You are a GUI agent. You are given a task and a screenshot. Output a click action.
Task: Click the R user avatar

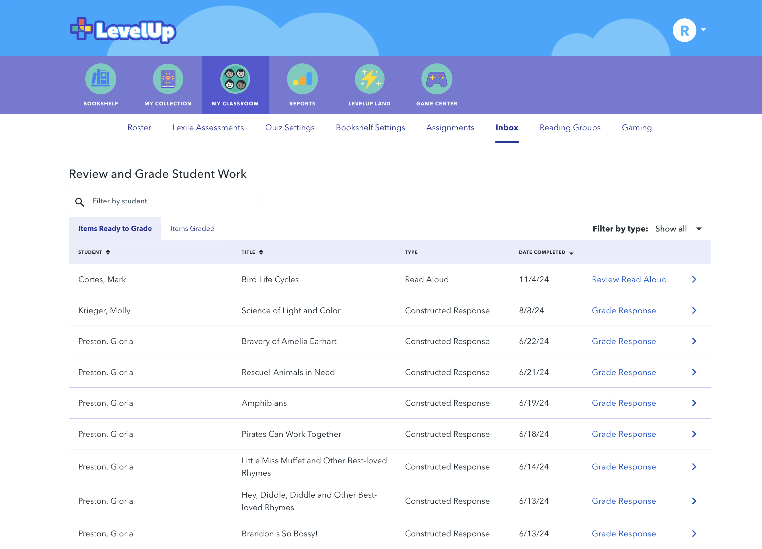[x=684, y=30]
